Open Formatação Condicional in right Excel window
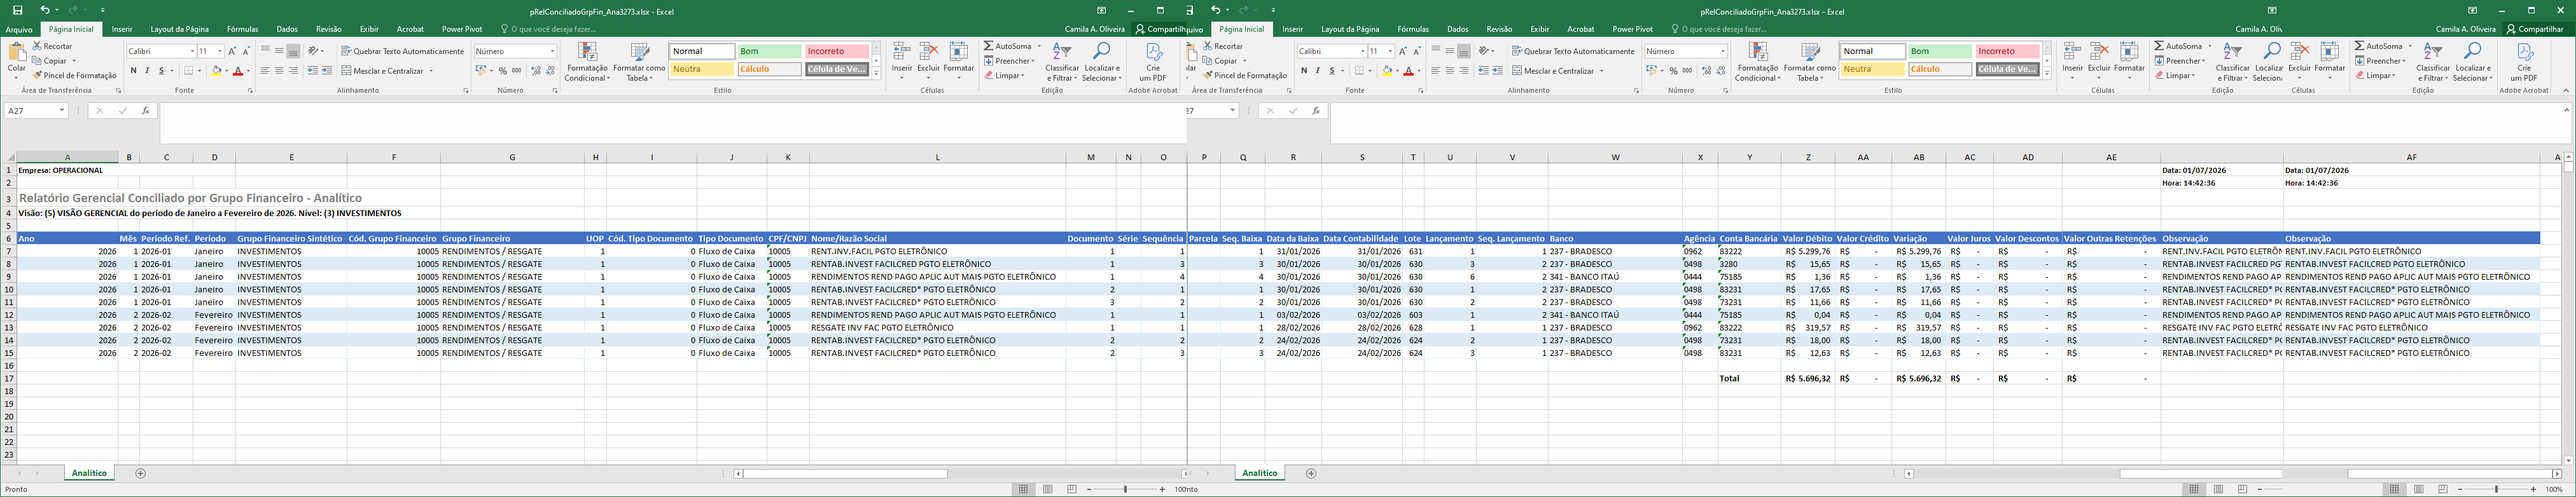This screenshot has width=2576, height=497. [1758, 61]
